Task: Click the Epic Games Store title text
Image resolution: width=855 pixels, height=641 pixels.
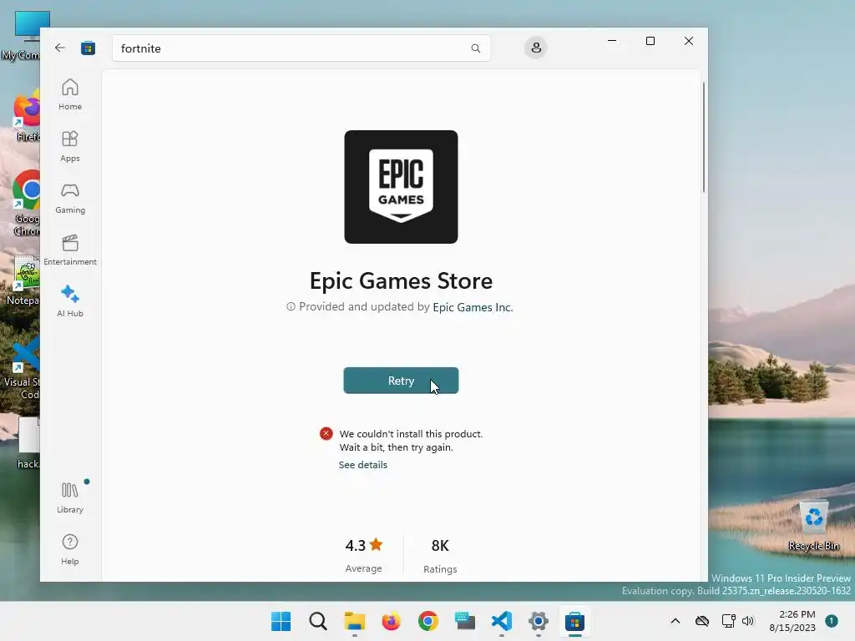Action: click(x=401, y=280)
